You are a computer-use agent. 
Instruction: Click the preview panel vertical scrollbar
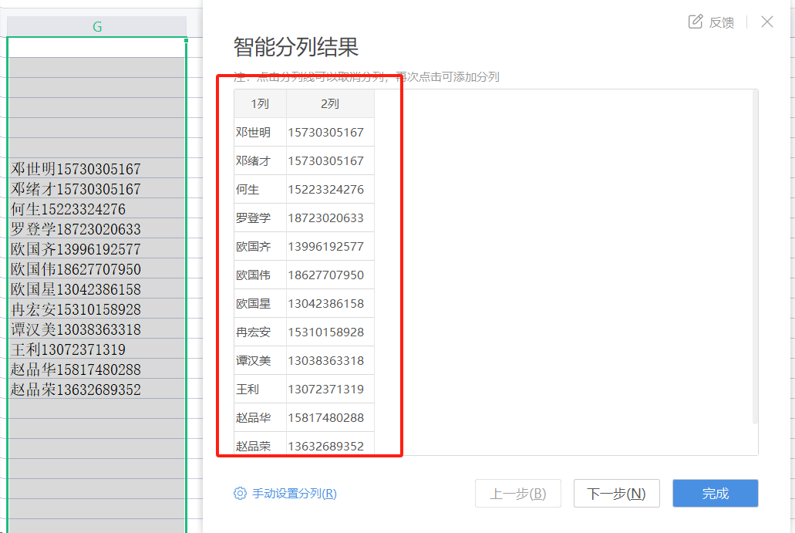(755, 257)
